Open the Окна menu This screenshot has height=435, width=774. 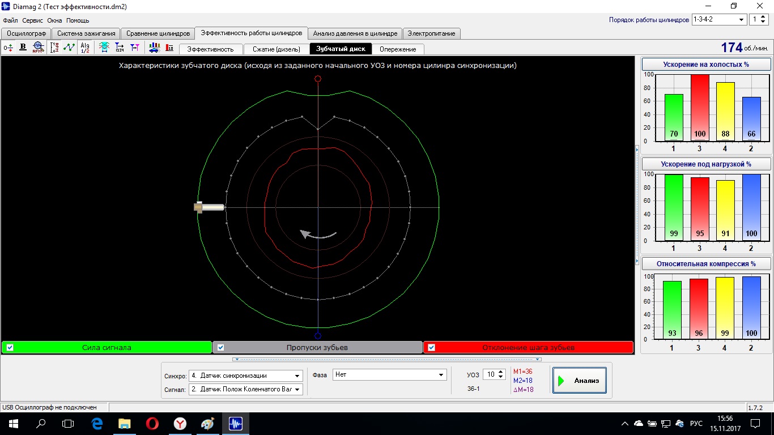click(54, 20)
